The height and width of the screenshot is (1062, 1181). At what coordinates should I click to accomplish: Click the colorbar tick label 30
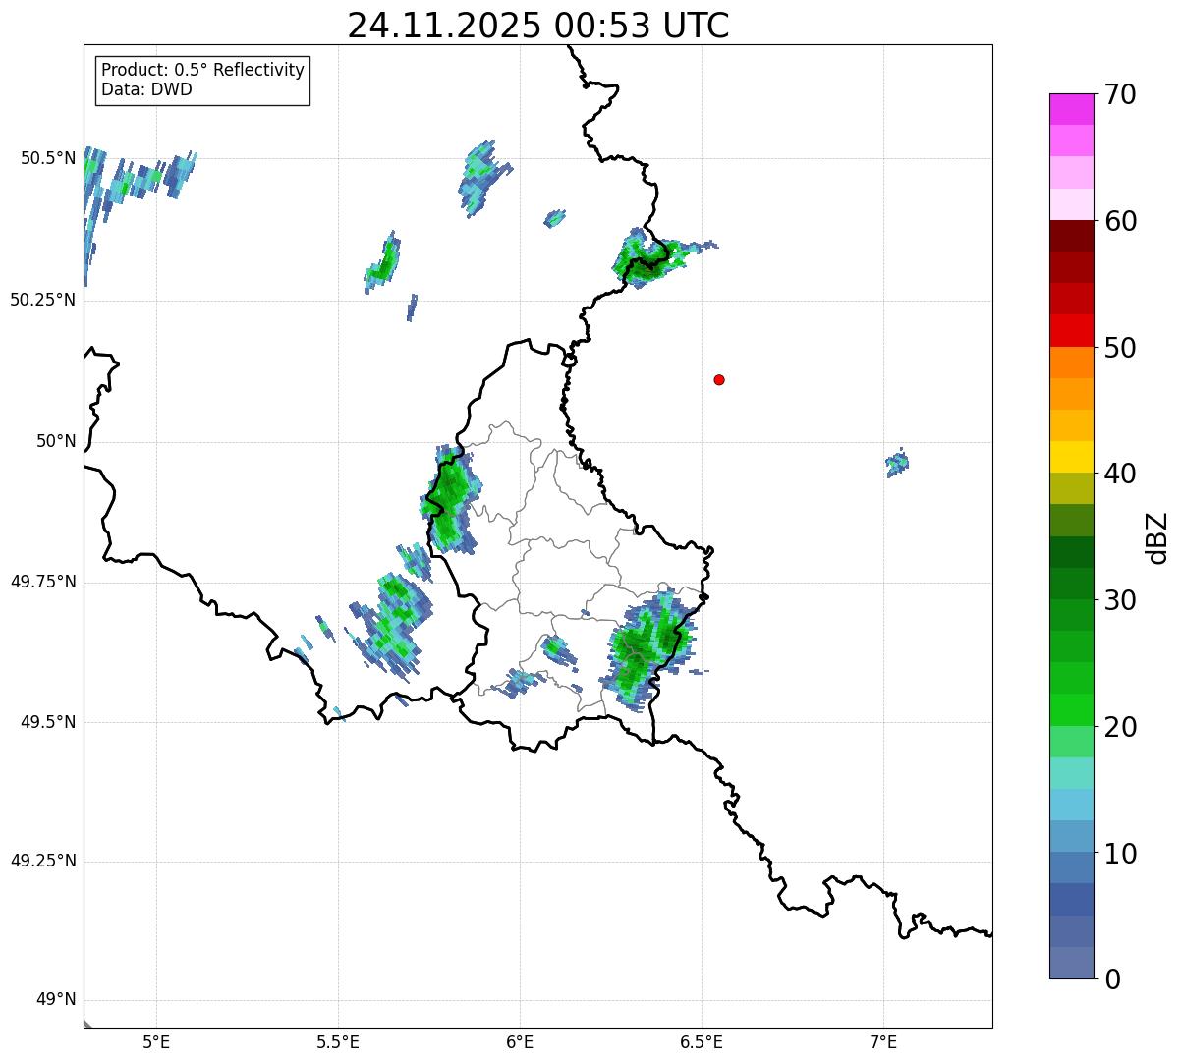1119,600
